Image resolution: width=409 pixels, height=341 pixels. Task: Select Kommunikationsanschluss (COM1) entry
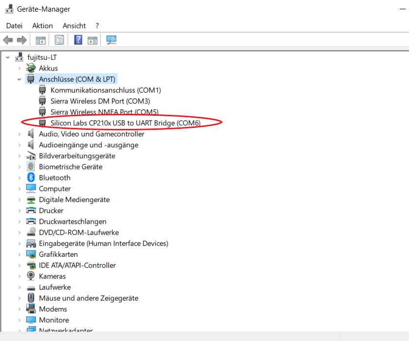pos(105,90)
